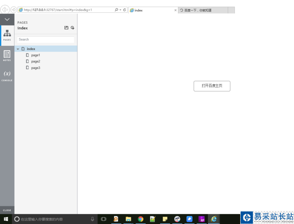Image resolution: width=294 pixels, height=224 pixels.
Task: Open the CONSOLE variables panel
Action: [7, 76]
